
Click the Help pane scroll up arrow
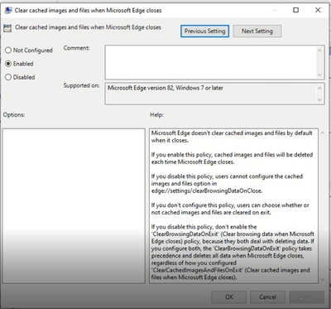tap(322, 133)
